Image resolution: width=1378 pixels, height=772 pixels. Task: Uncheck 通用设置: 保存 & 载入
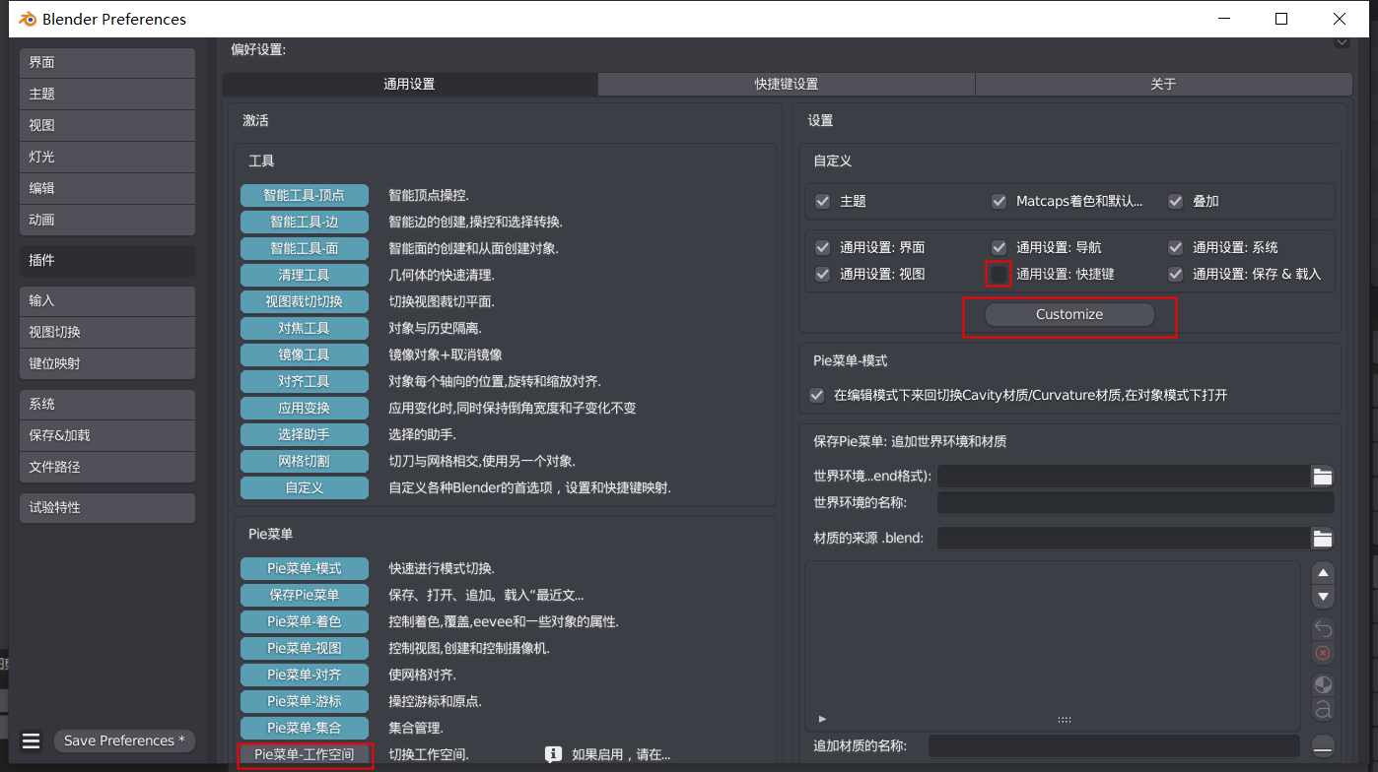pyautogui.click(x=1175, y=274)
